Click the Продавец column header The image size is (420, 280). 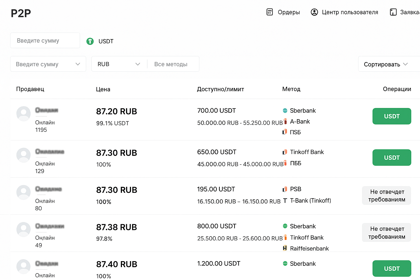(x=30, y=89)
